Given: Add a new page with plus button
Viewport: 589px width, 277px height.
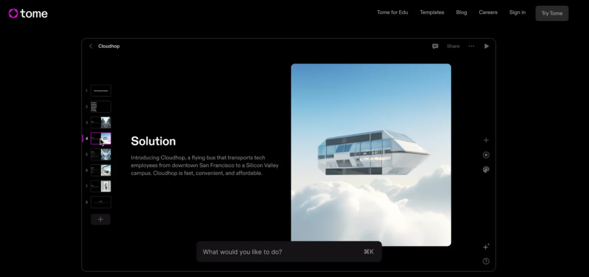Looking at the screenshot, I should click(x=100, y=219).
